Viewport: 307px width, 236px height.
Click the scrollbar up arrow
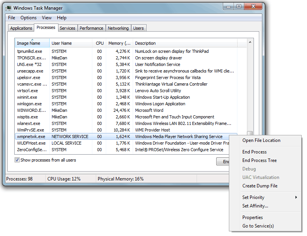pos(250,42)
